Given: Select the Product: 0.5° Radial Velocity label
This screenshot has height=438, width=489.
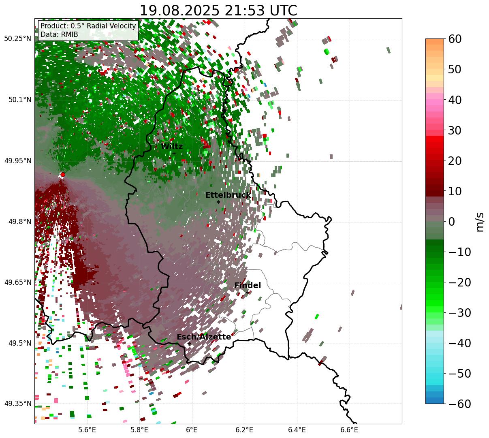Looking at the screenshot, I should tap(88, 26).
